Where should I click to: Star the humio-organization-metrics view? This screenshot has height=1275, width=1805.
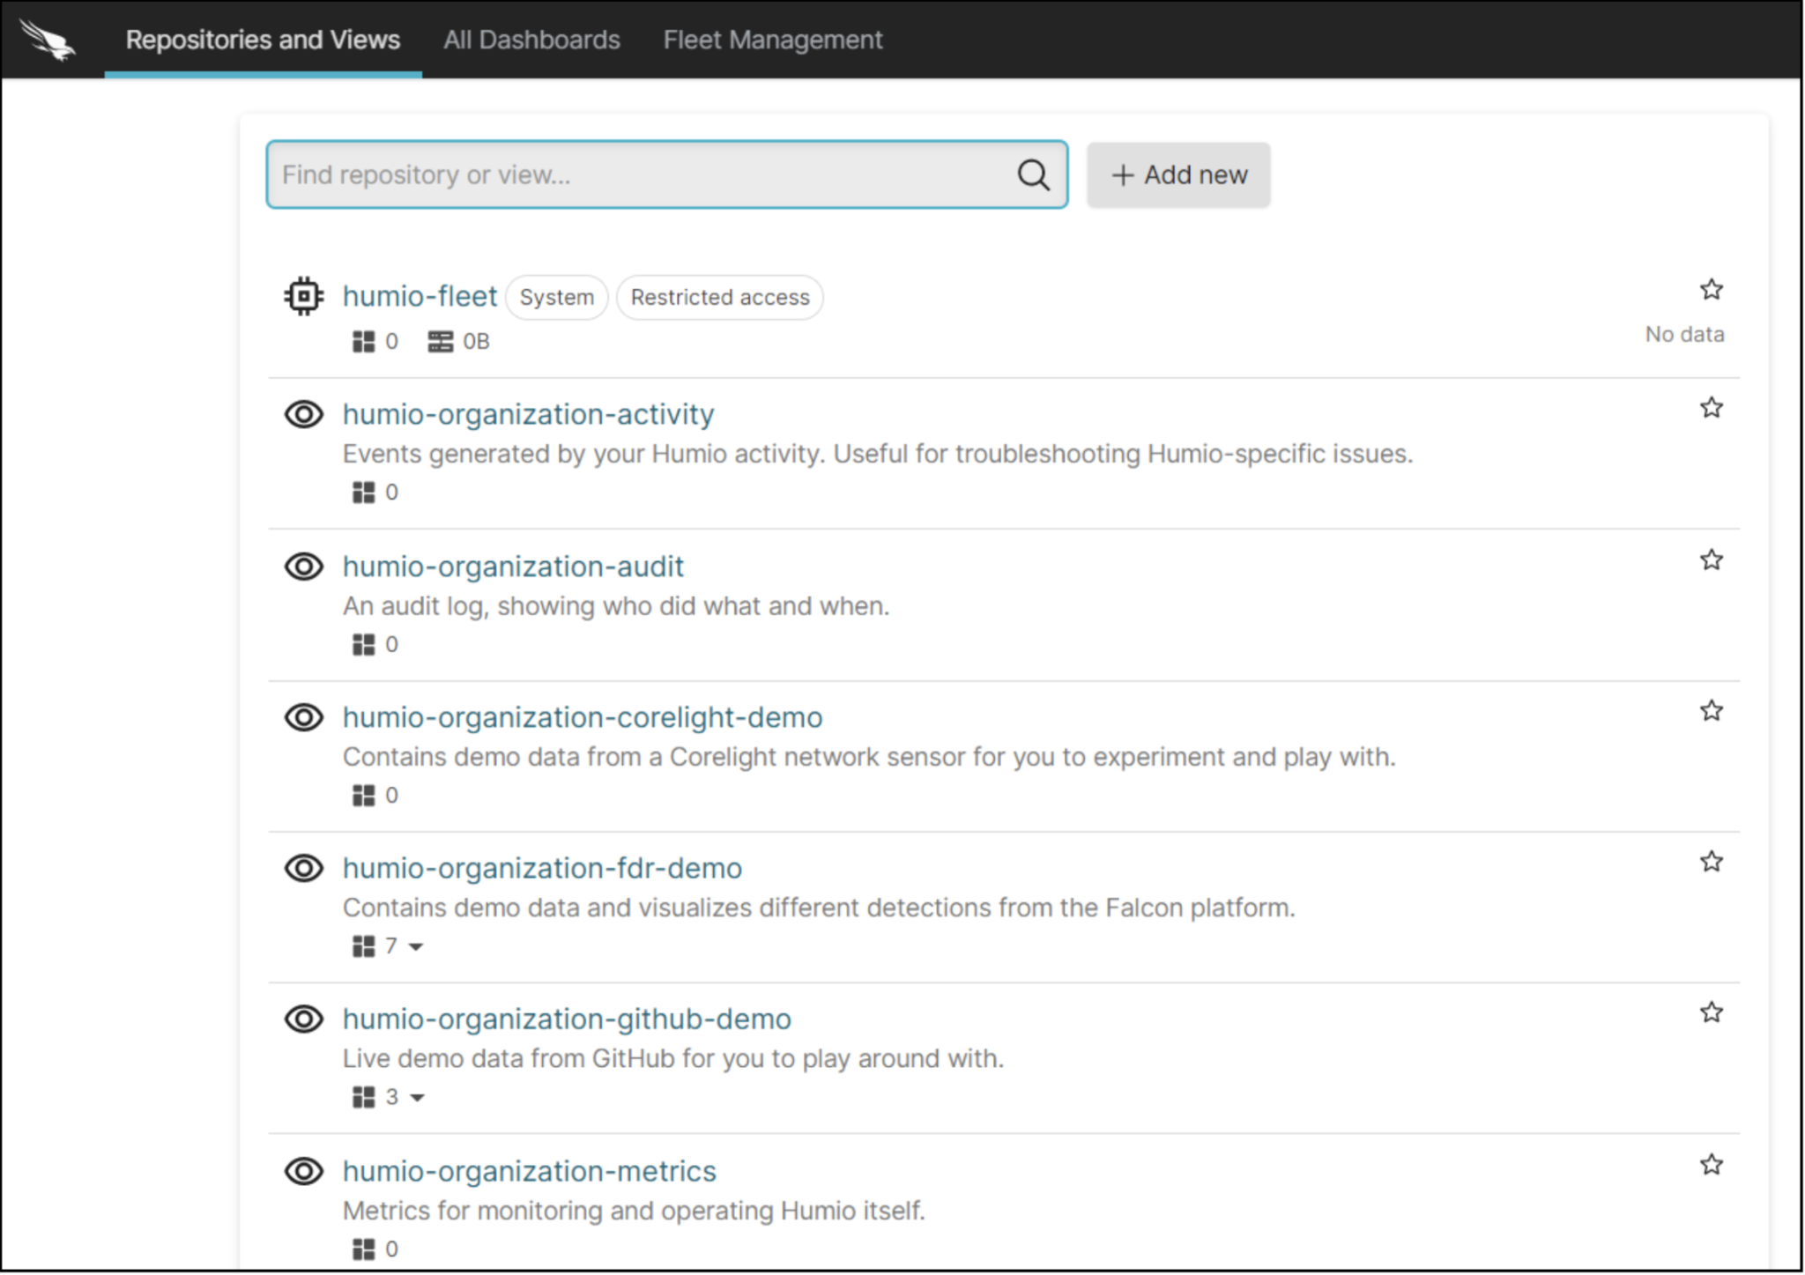pos(1711,1164)
